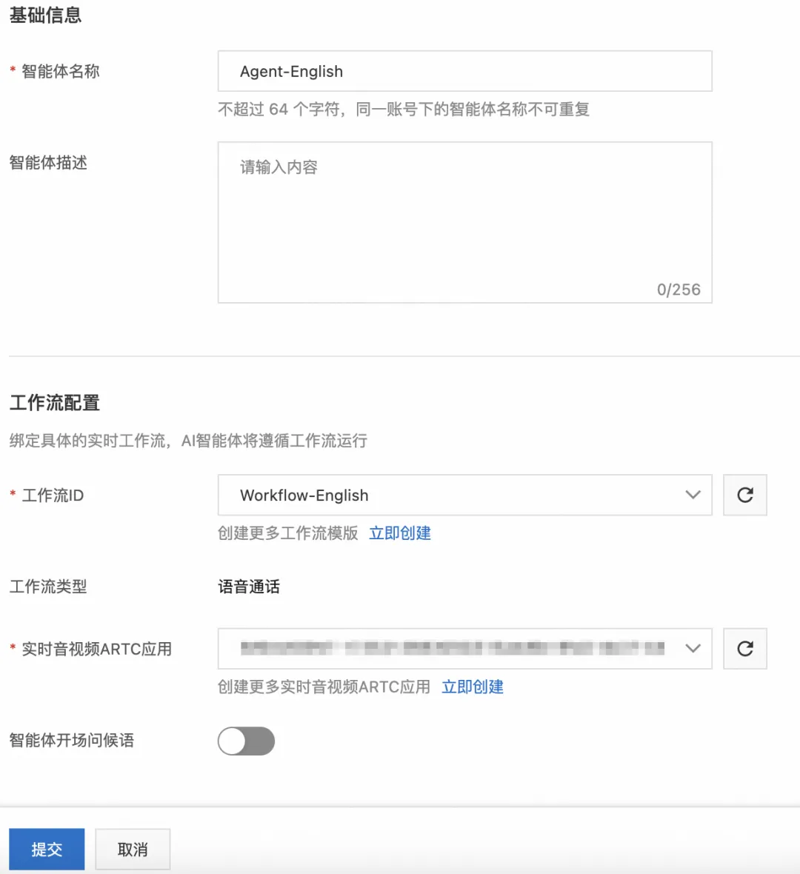The image size is (800, 874).
Task: Click the 工作流类型 label
Action: pos(48,587)
